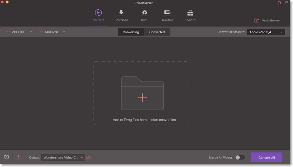This screenshot has width=293, height=167.
Task: Click the folder plus icon to add files
Action: click(x=142, y=93)
